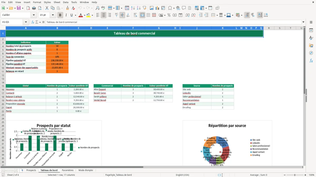Screen dimensions: 316x177
Task: Switch to the Prospects sheet tab
Action: pos(31,170)
